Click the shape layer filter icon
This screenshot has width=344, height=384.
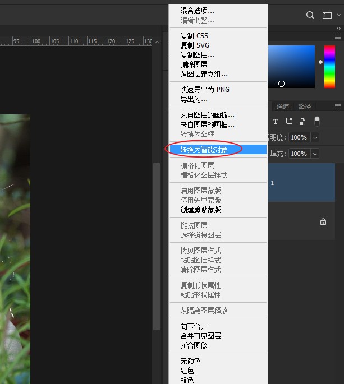pos(288,122)
